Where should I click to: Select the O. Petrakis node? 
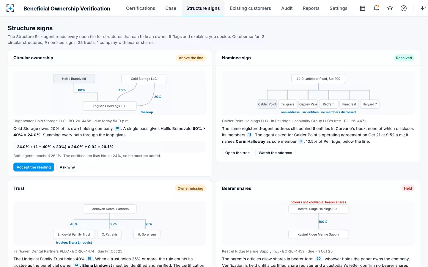click(x=110, y=234)
